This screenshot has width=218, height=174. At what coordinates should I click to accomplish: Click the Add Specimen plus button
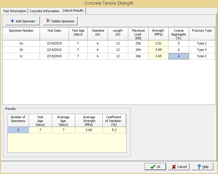coord(23,21)
